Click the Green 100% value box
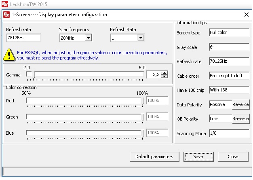This screenshot has height=180, width=253. 157,116
